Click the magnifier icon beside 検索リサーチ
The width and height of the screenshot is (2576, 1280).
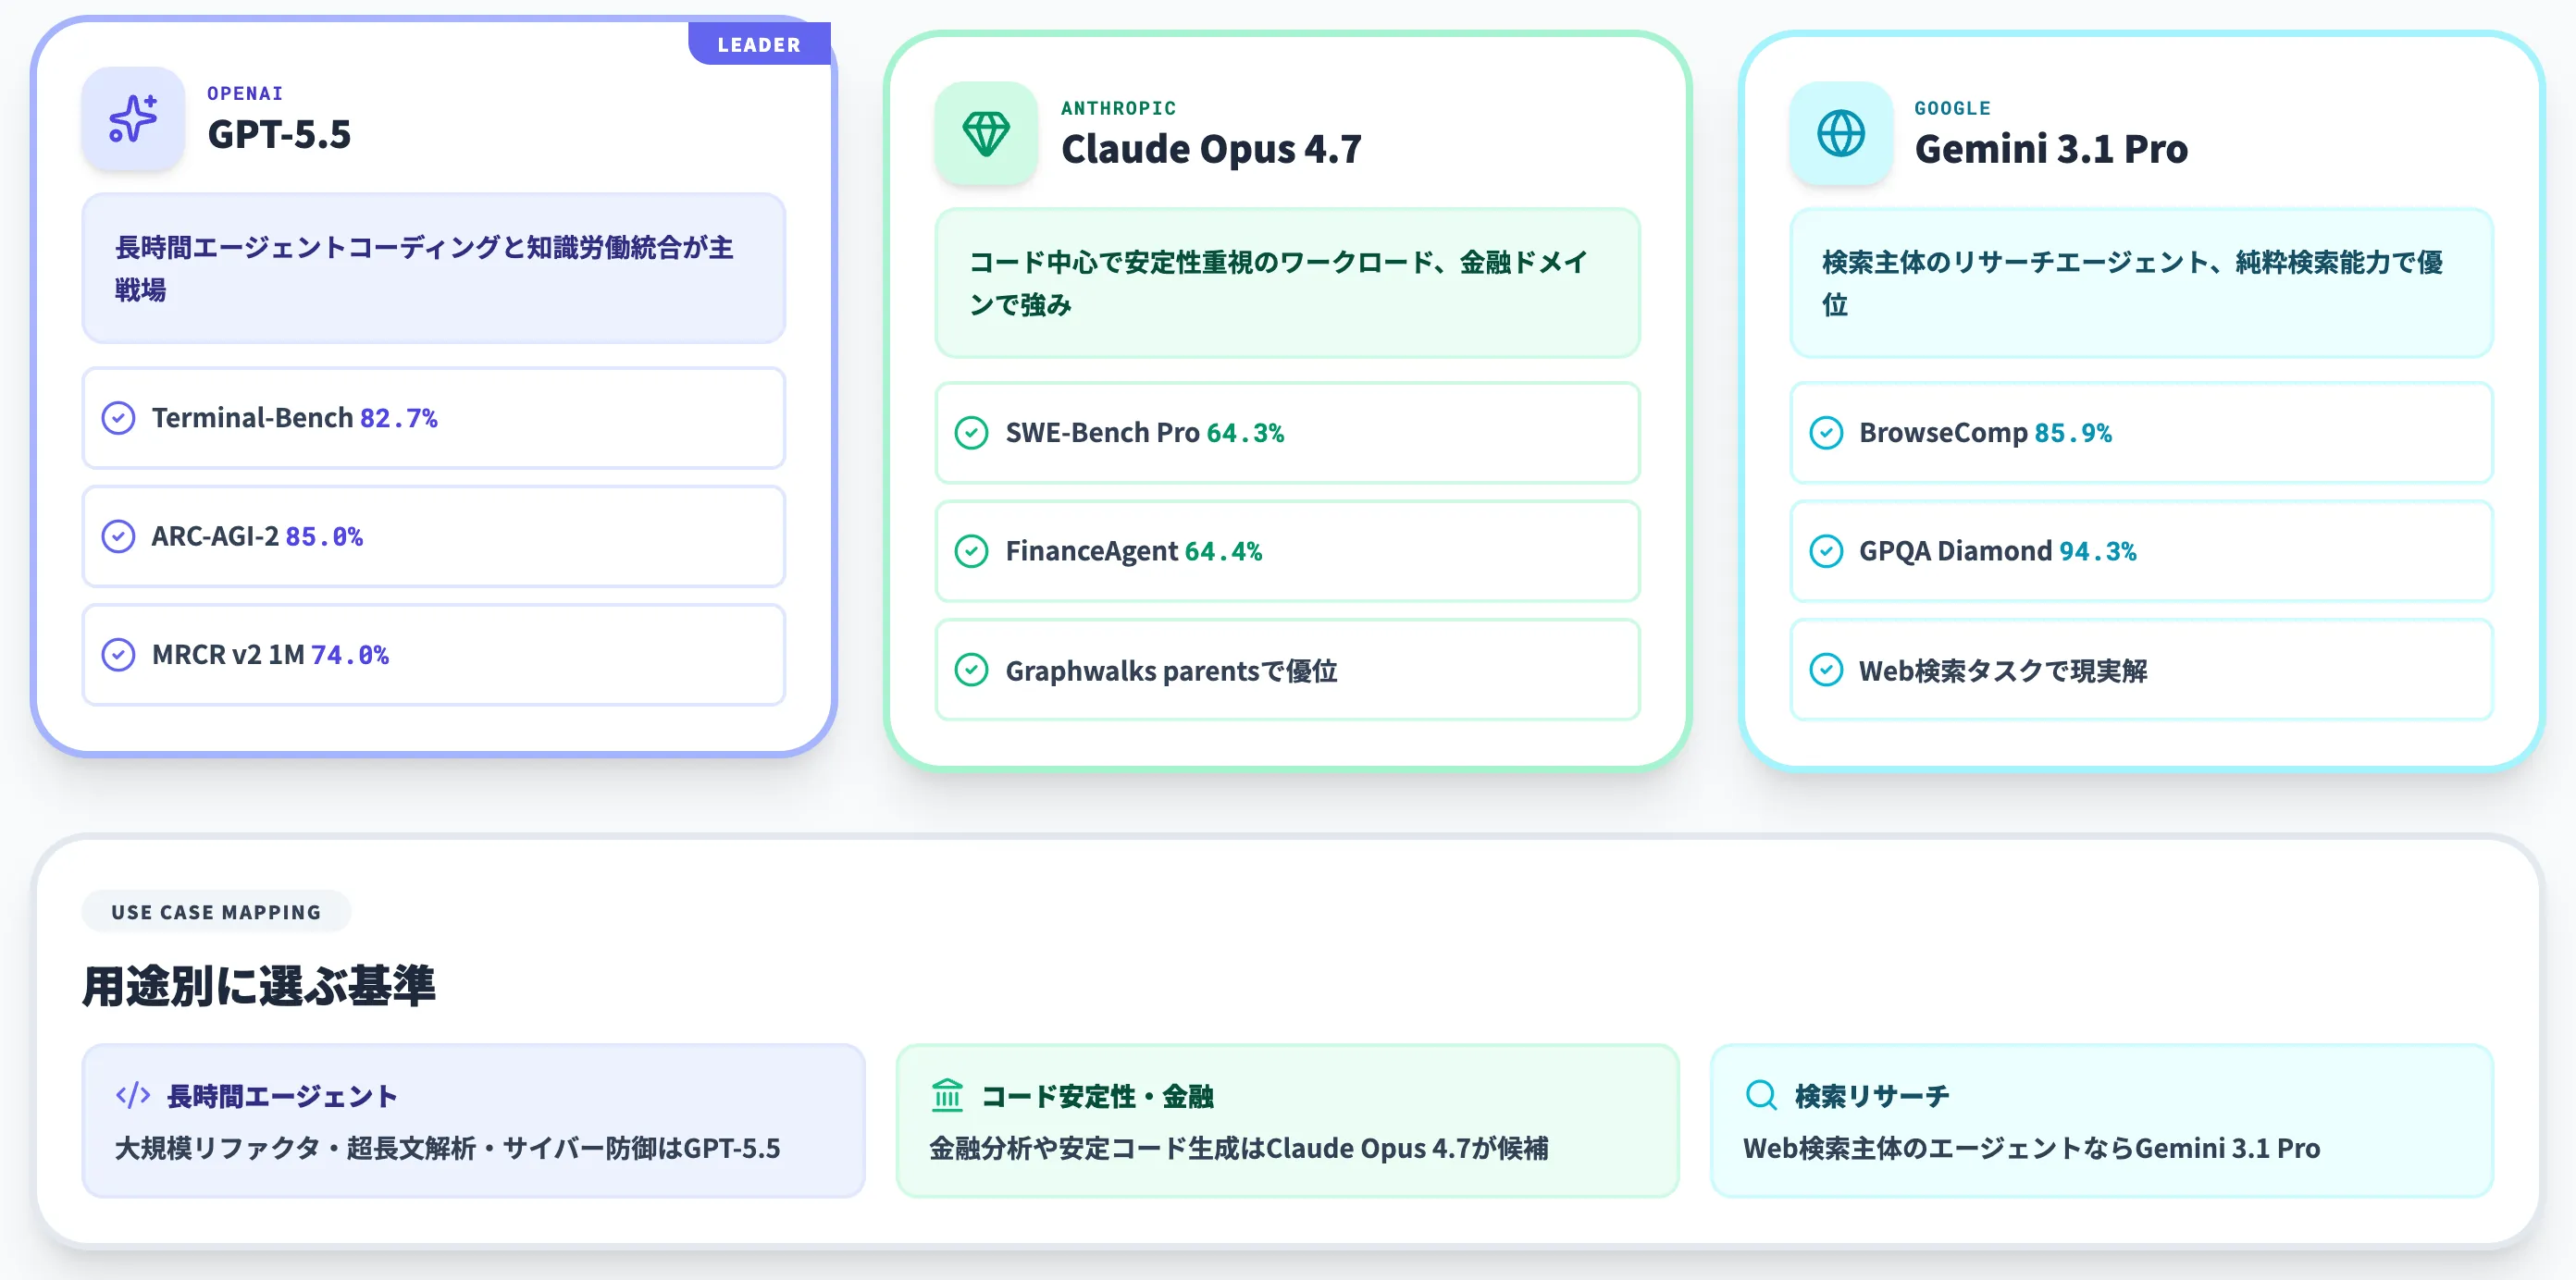(x=1760, y=1095)
